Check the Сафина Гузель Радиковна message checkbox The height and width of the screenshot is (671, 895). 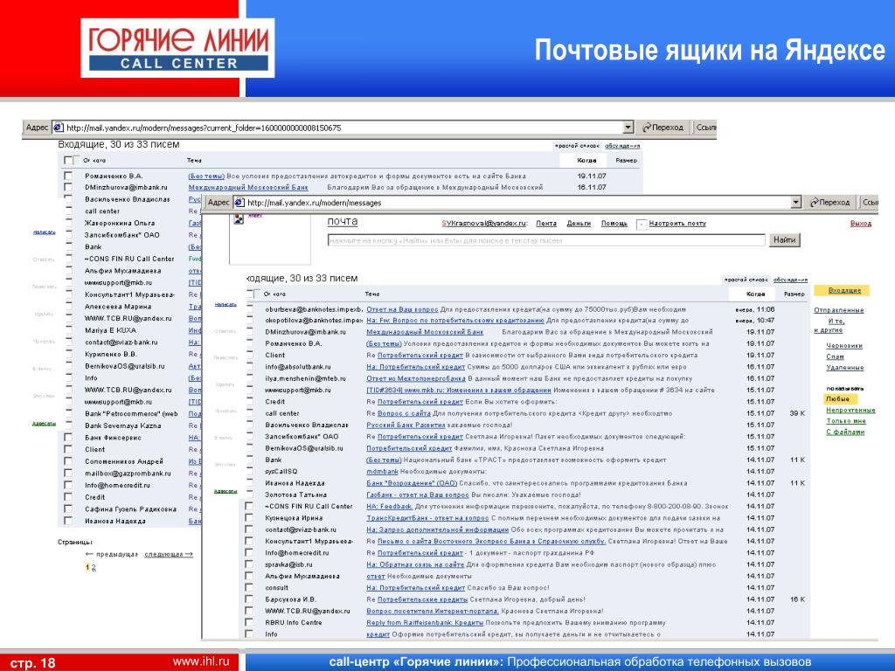tap(68, 509)
